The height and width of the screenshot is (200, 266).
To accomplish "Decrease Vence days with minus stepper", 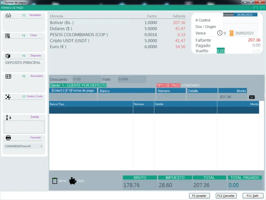I will point(231,35).
